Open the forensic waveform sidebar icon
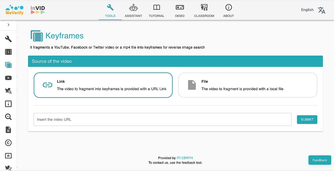The image size is (334, 171). tap(8, 156)
